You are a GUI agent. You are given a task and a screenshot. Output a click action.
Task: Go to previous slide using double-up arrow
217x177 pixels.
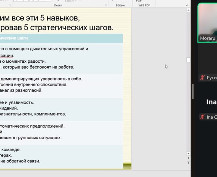coord(188,158)
